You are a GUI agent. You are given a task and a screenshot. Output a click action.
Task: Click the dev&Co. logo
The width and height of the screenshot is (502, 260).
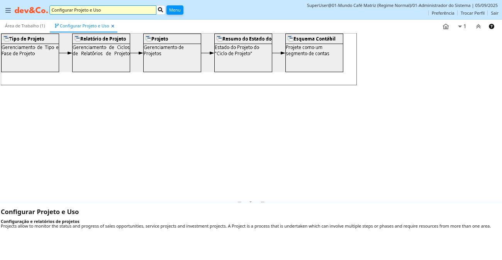click(31, 10)
